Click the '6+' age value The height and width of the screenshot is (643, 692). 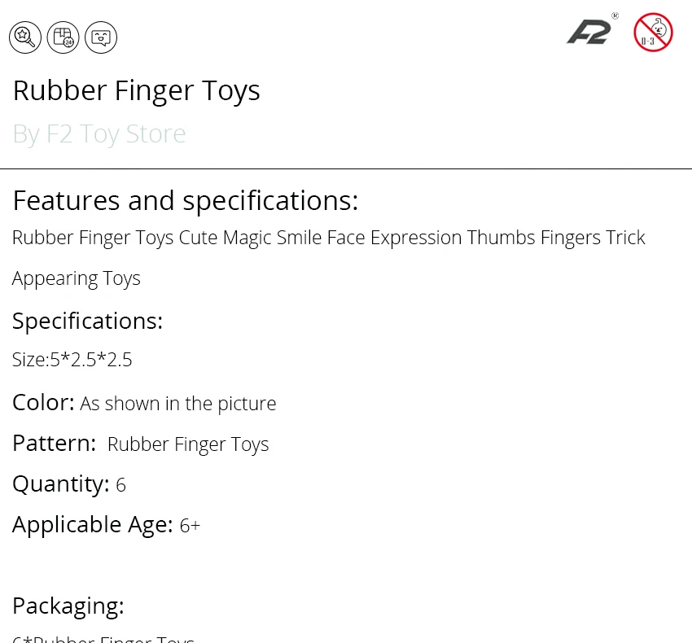point(190,526)
